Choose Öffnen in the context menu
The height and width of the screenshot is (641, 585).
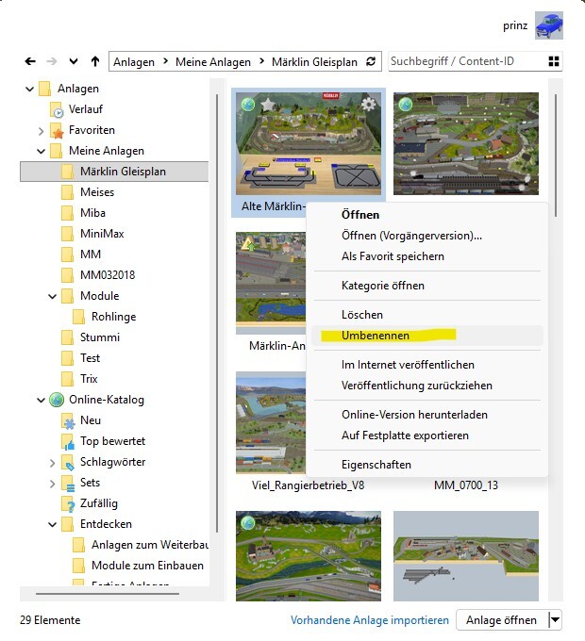(427, 215)
